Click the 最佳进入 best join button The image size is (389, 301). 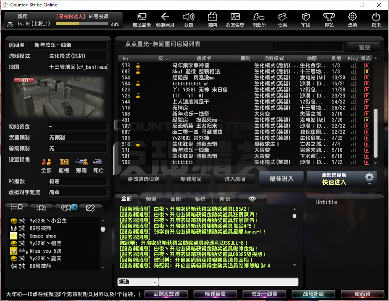point(281,179)
